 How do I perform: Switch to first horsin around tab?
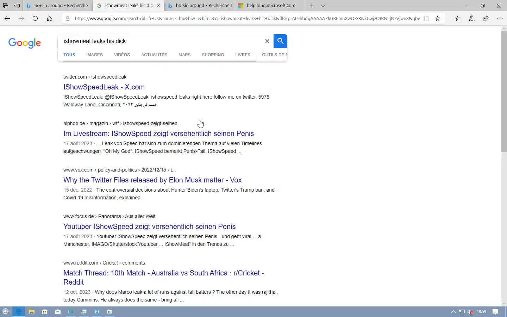tap(58, 6)
